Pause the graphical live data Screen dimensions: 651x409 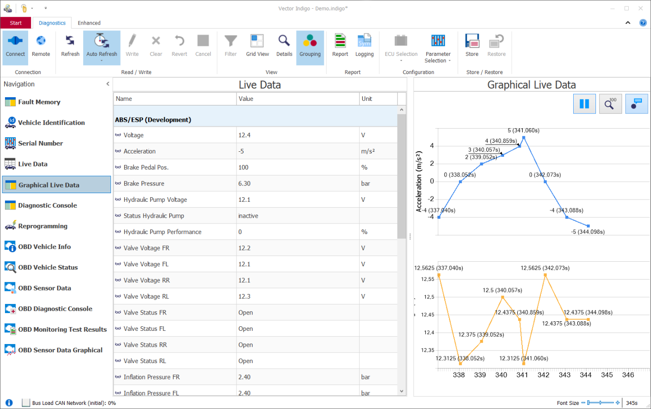click(x=585, y=104)
